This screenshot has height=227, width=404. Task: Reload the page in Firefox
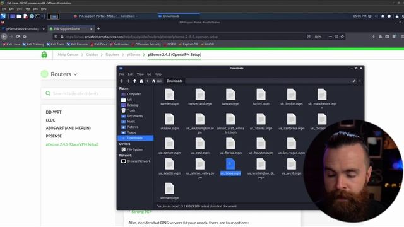coord(18,37)
